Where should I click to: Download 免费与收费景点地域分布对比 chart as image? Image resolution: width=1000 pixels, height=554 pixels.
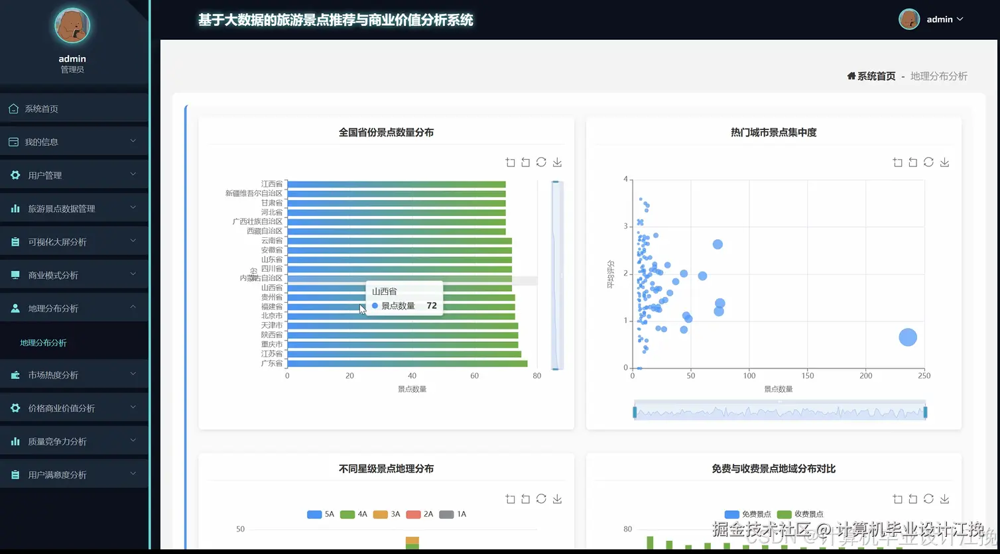point(944,499)
